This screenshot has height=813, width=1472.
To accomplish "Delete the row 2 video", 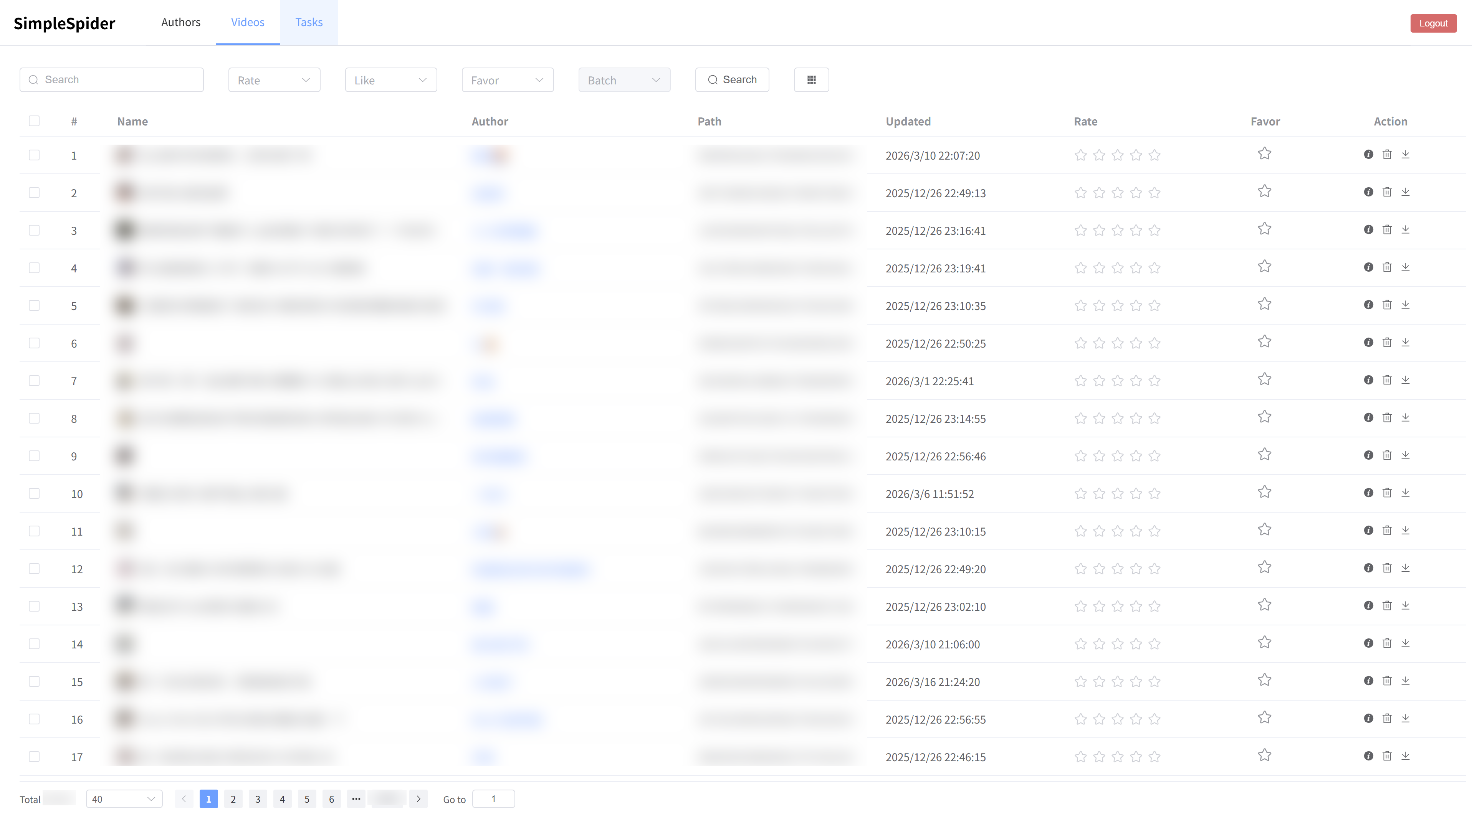I will [x=1387, y=192].
